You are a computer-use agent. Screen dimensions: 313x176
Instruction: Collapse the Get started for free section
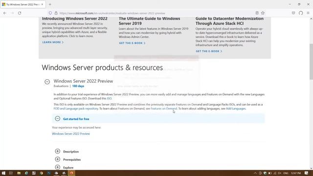click(58, 118)
